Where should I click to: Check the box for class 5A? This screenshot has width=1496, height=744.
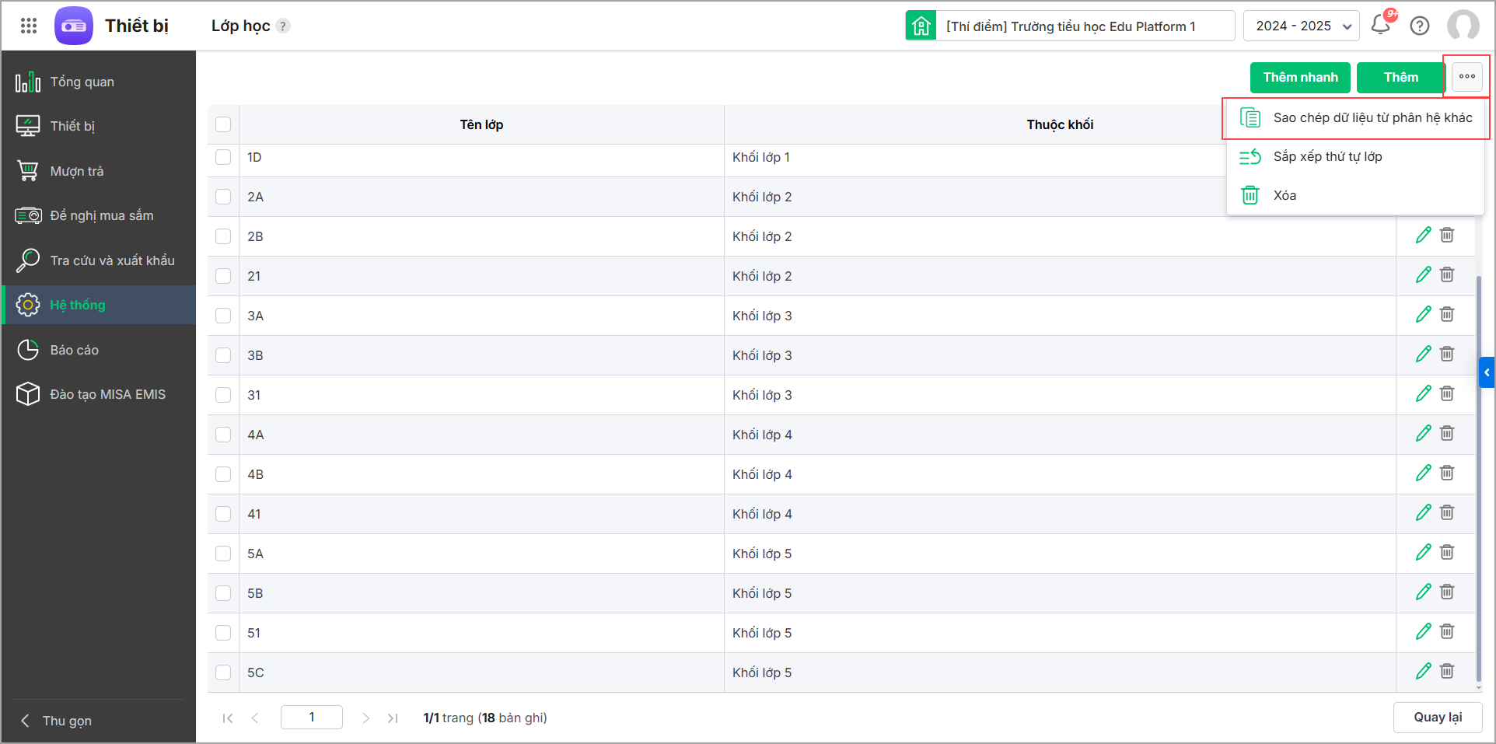pos(223,554)
